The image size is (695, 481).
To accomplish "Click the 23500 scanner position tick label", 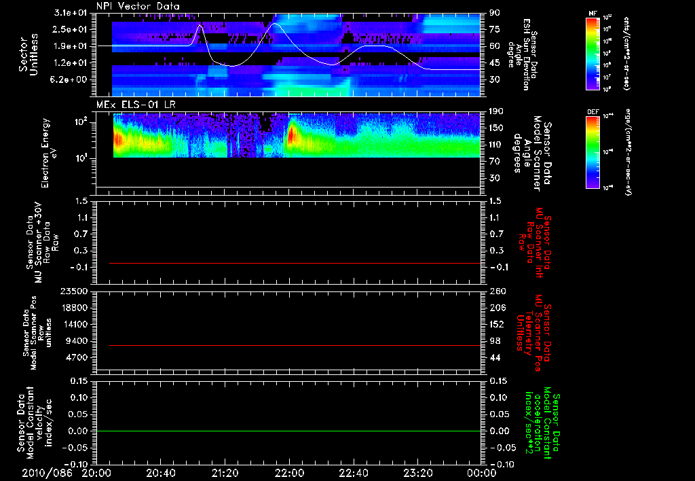I will (74, 291).
